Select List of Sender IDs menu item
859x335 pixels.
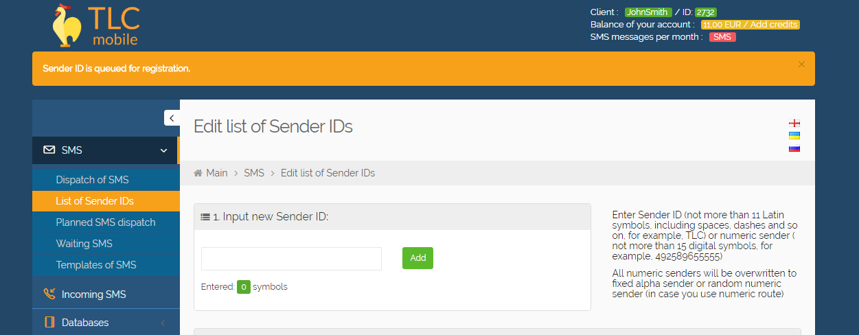pos(106,201)
